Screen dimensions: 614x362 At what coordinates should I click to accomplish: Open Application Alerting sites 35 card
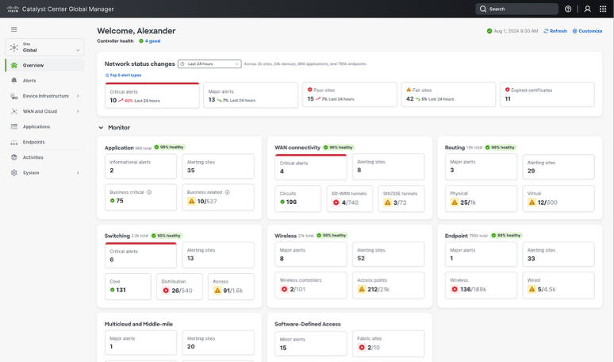(218, 167)
